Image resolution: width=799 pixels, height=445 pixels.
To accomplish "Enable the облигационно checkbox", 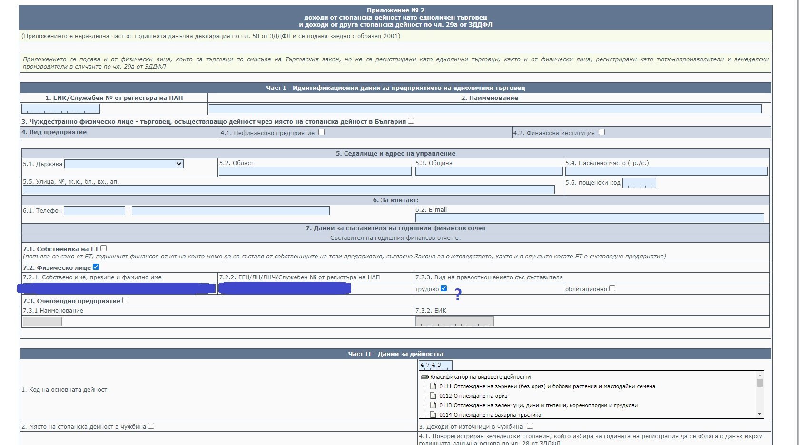I will pyautogui.click(x=612, y=288).
